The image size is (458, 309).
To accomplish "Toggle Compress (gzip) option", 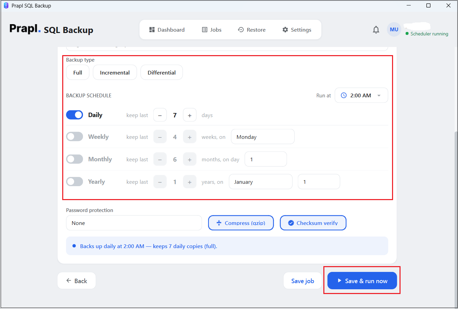I will click(x=241, y=223).
